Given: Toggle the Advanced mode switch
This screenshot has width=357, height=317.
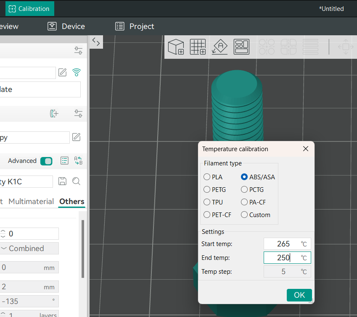Looking at the screenshot, I should [x=46, y=161].
